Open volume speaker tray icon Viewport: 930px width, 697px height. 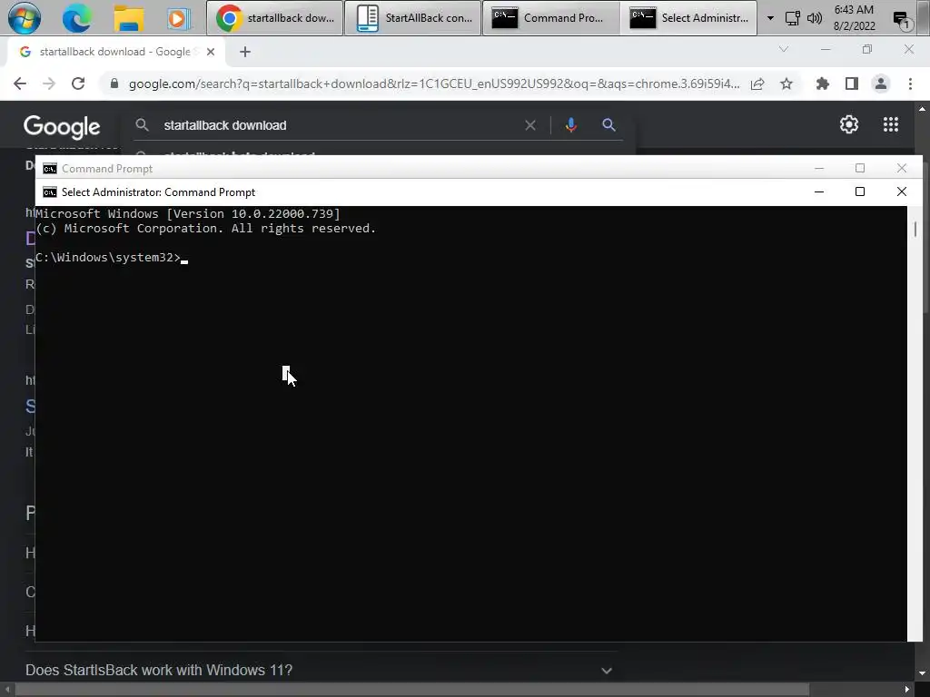pyautogui.click(x=815, y=18)
